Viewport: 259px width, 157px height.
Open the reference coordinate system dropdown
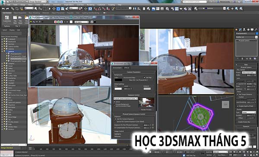(74, 8)
